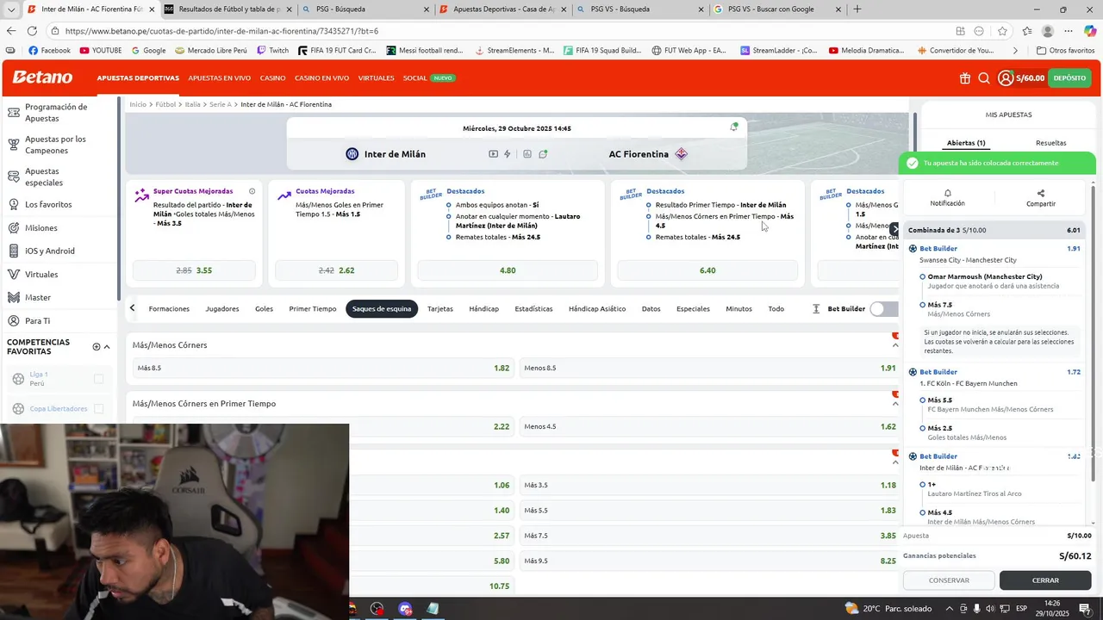Select the Hándicap Asiático tab
Image resolution: width=1103 pixels, height=620 pixels.
597,309
